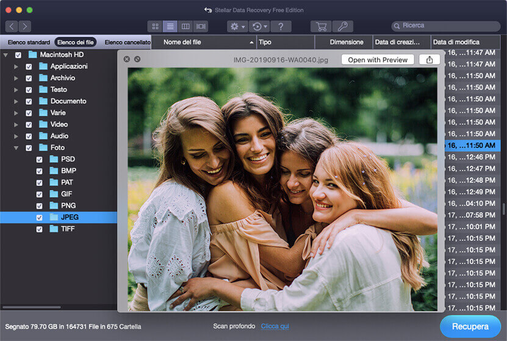Collapse the Foto folder tree
The width and height of the screenshot is (507, 341).
pos(16,148)
